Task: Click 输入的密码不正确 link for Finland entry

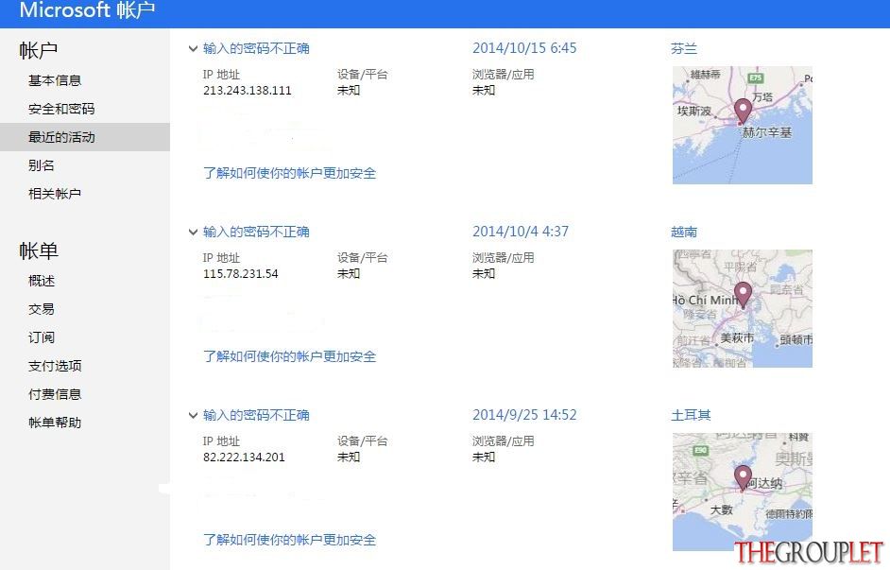Action: pos(256,49)
